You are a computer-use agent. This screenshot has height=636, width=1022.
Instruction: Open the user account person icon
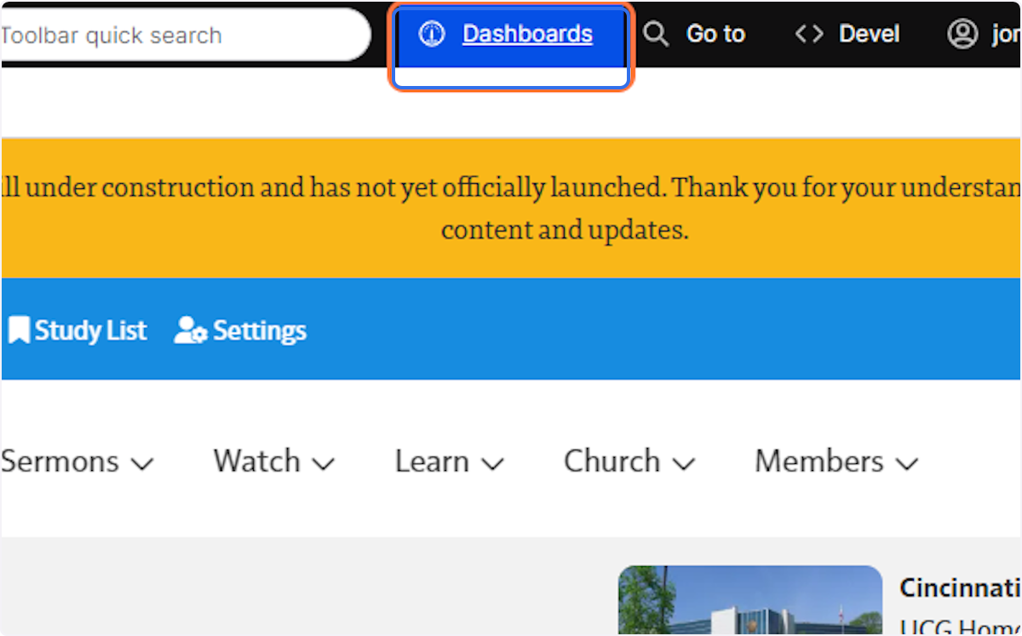[x=962, y=34]
